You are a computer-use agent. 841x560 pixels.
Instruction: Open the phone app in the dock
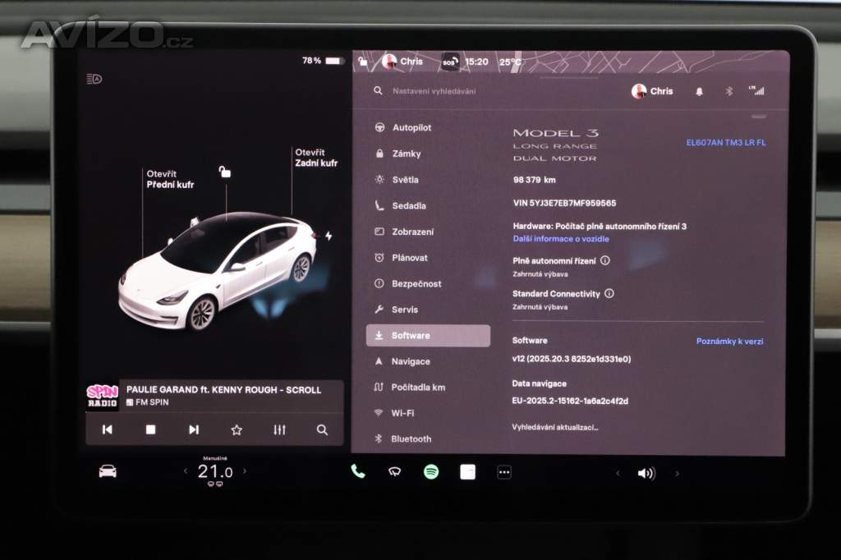click(357, 471)
